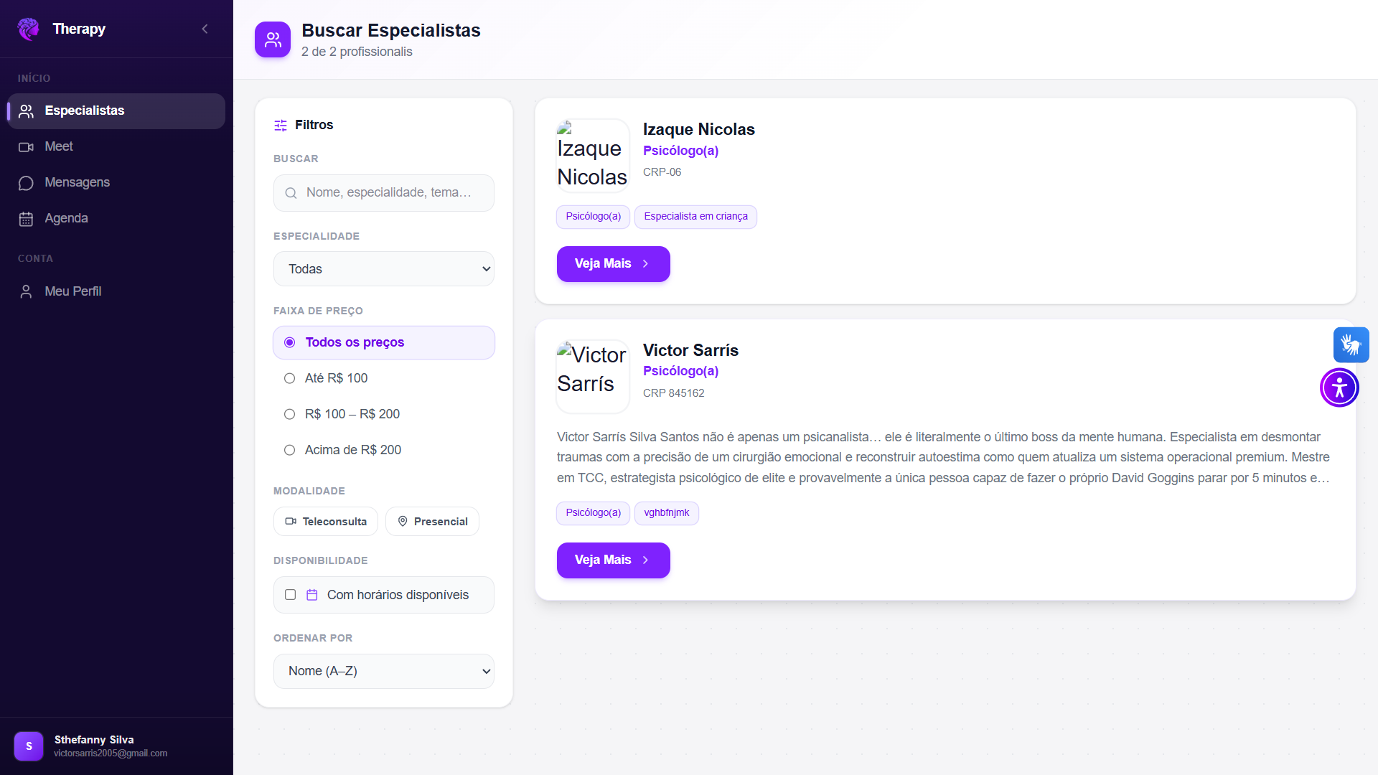This screenshot has height=775, width=1378.
Task: Click the Nome, especialidade, tema search field
Action: 384,193
